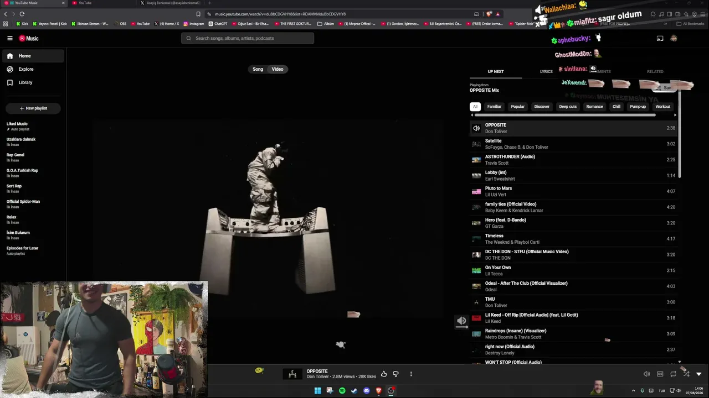Open the G.O.A.Turkish Rap playlist

(33, 172)
